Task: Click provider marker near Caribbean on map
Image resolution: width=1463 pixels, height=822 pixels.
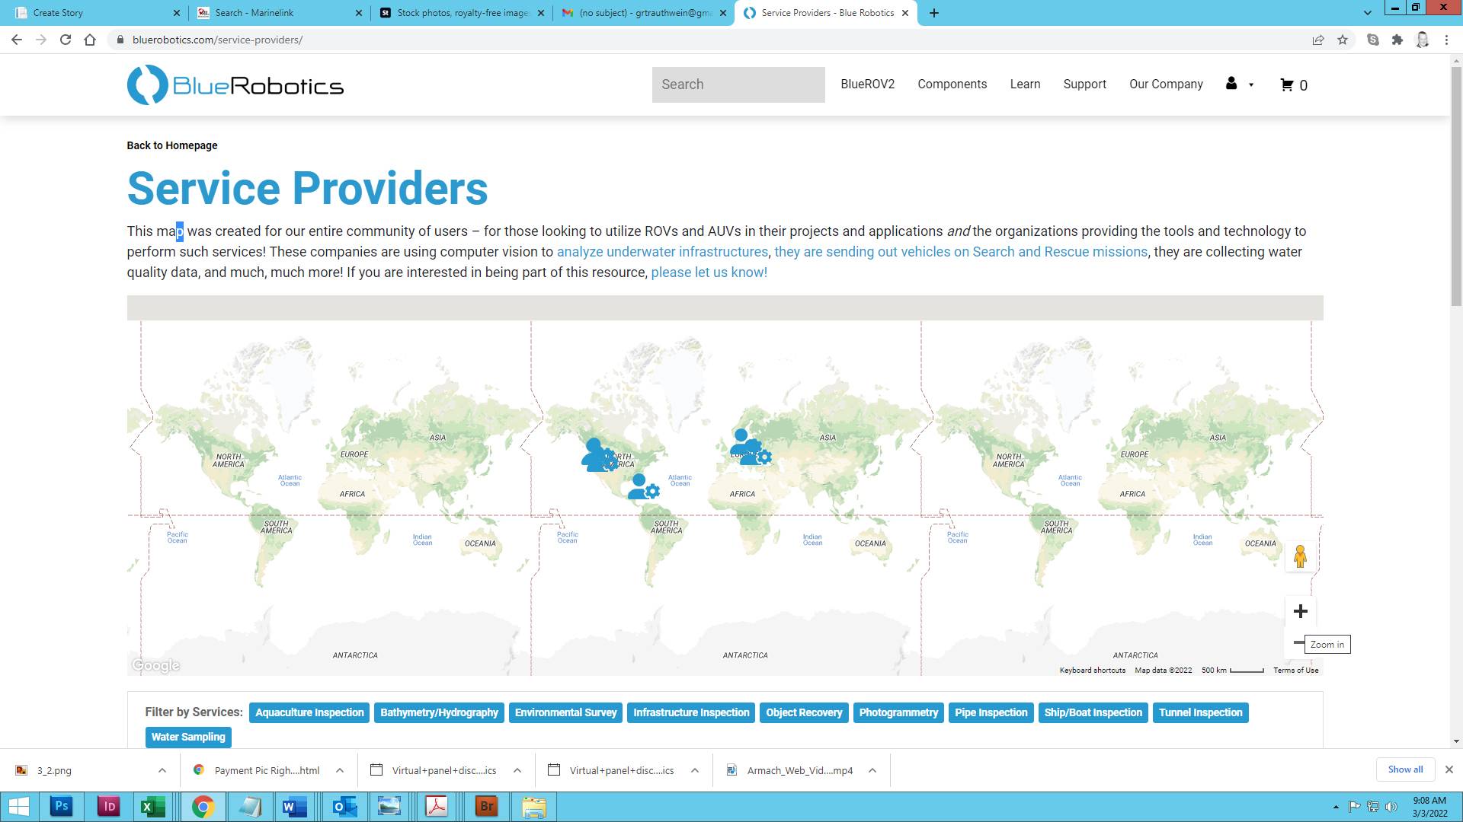Action: coord(643,487)
